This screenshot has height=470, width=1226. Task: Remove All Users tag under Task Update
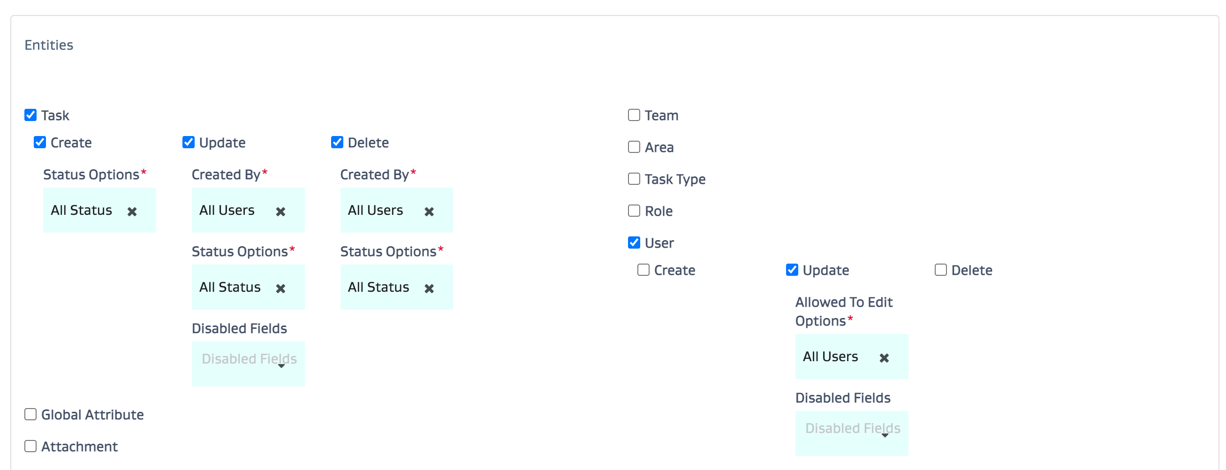280,212
